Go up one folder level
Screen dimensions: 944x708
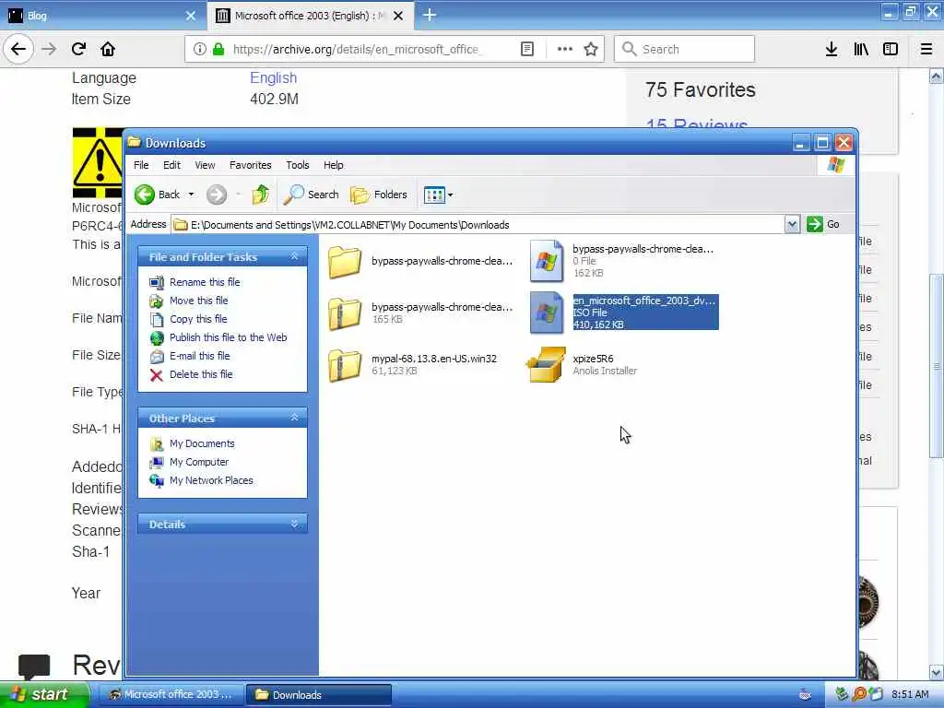pos(261,195)
